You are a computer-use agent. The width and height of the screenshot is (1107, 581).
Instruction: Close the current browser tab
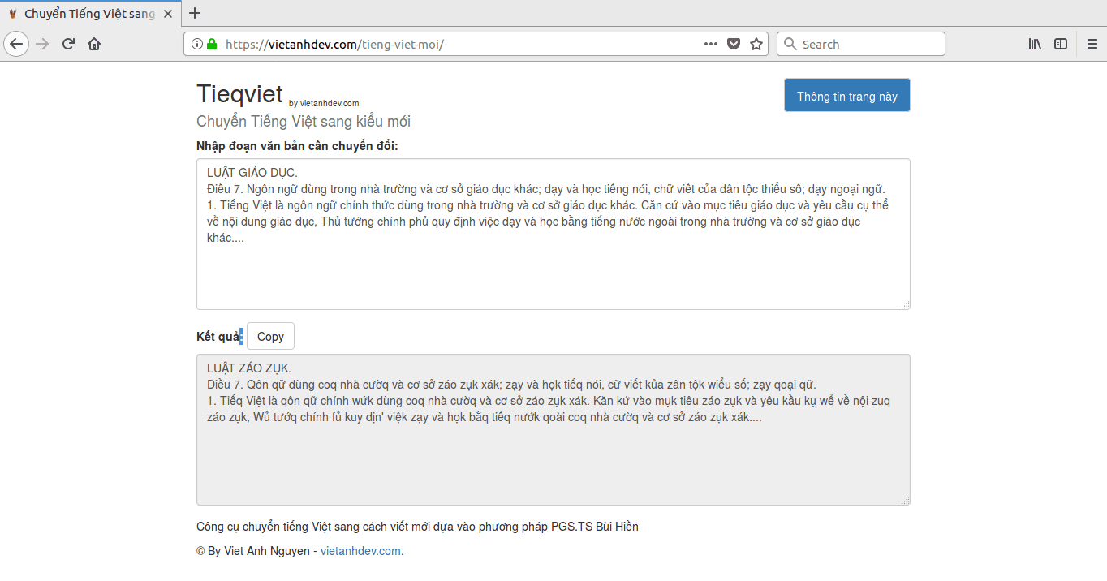click(168, 13)
